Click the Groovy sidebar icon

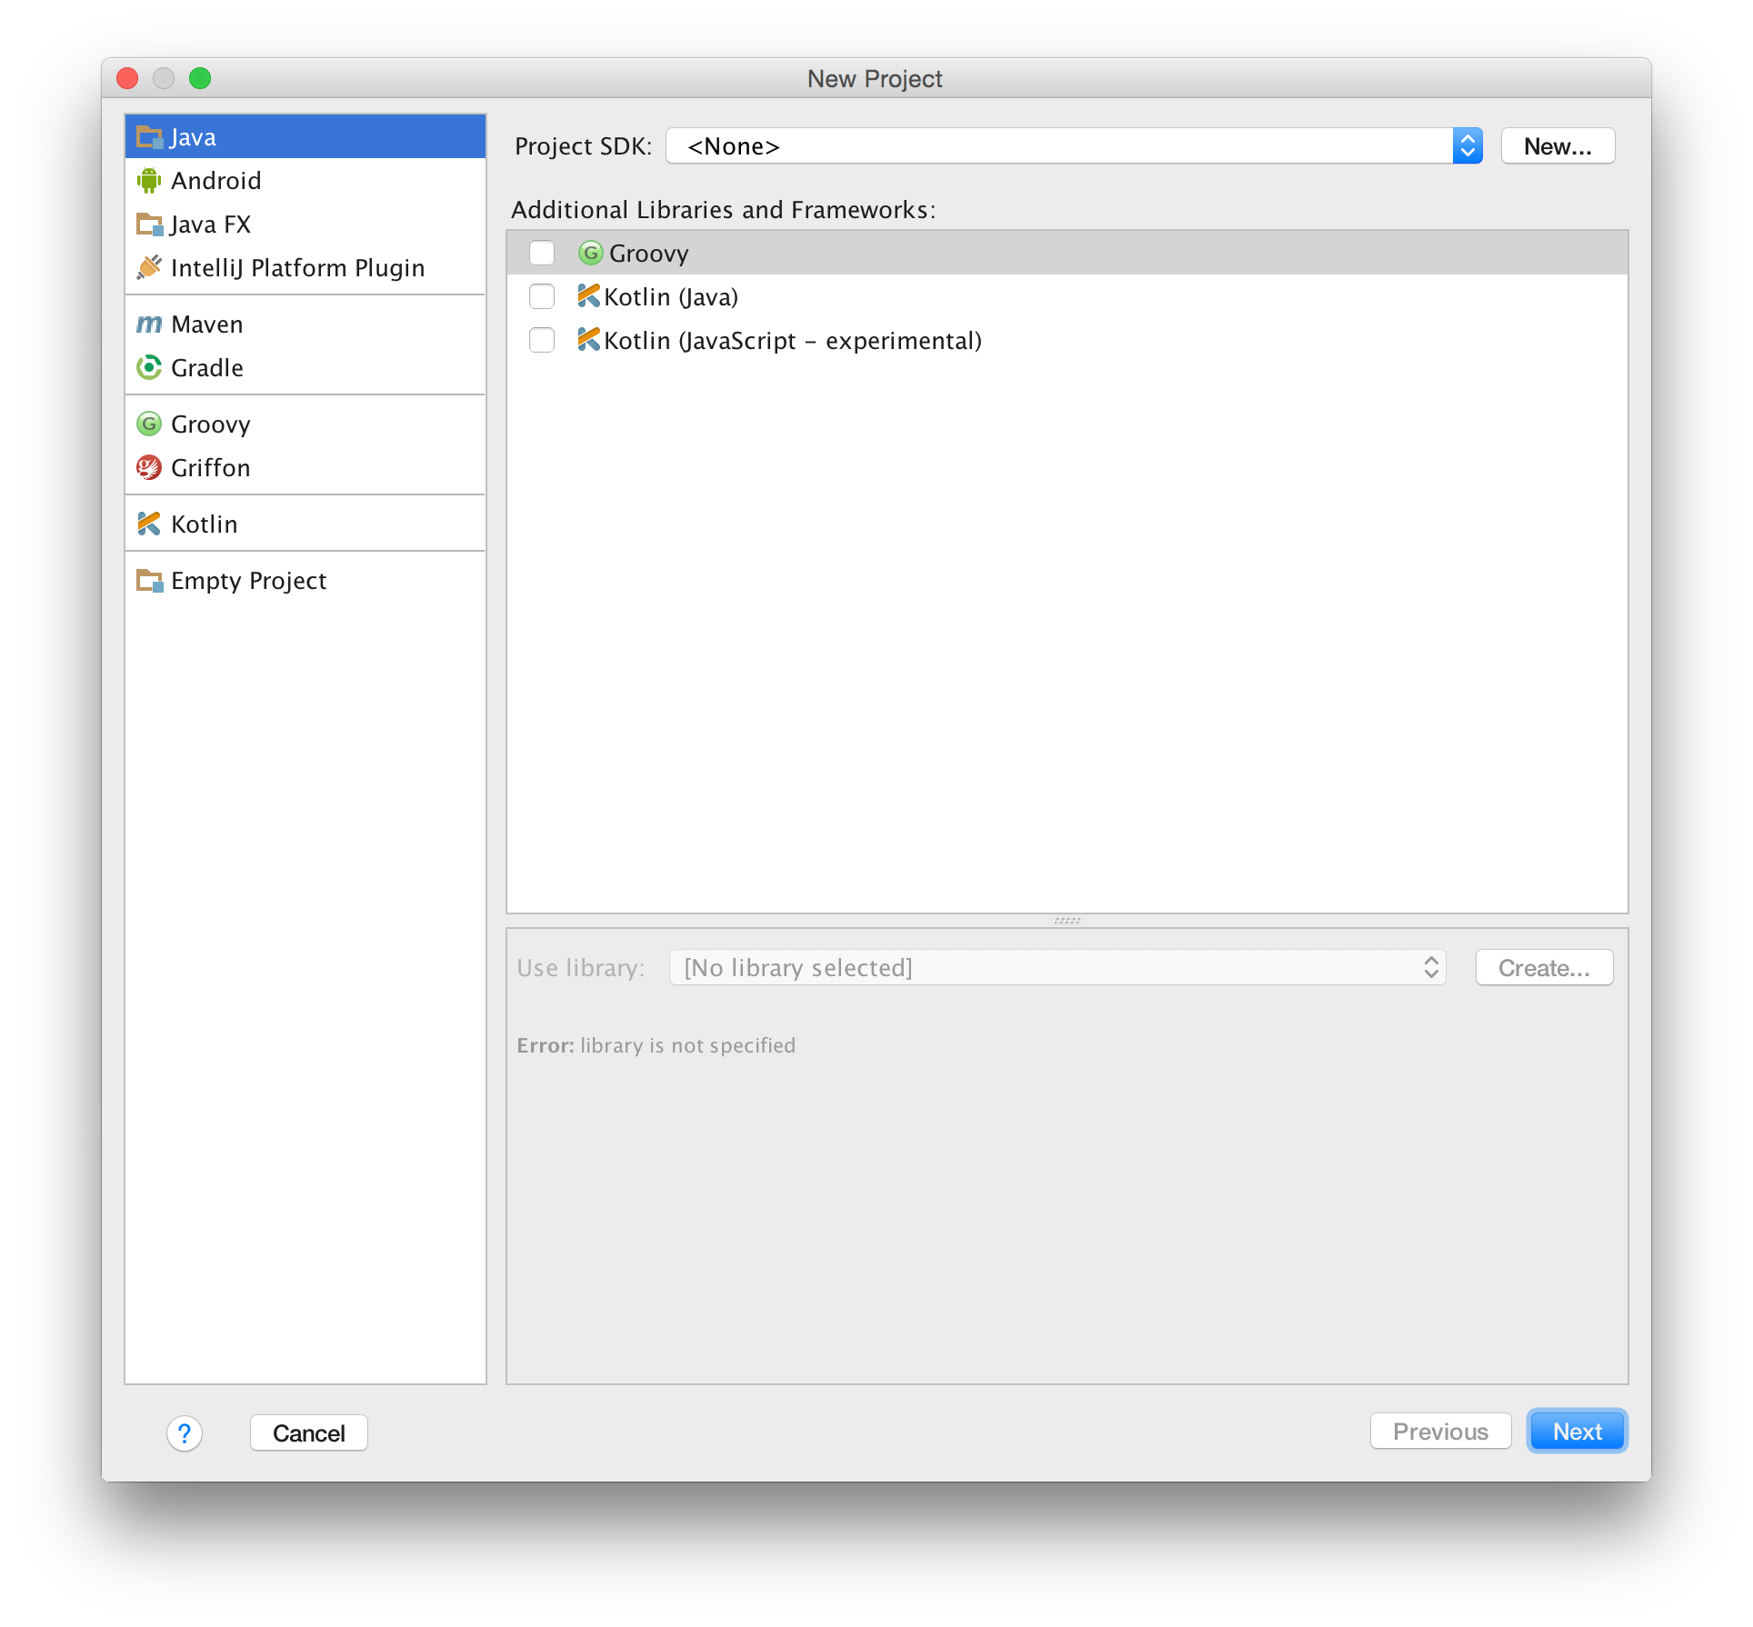click(150, 424)
